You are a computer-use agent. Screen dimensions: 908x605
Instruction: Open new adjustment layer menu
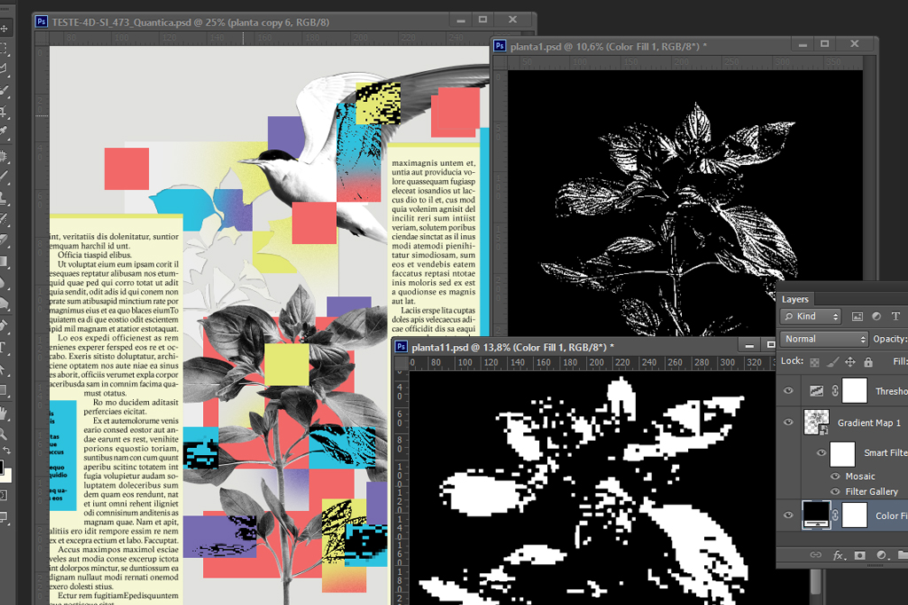coord(881,555)
